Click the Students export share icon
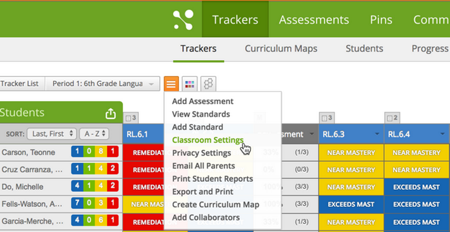Screen dimensions: 450x232 click(x=111, y=114)
